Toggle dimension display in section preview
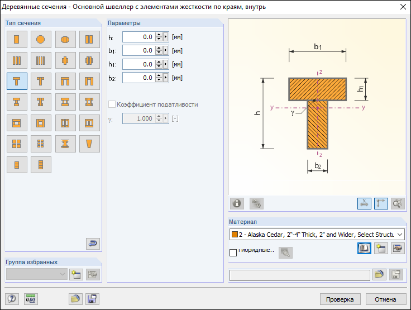 (x=364, y=203)
